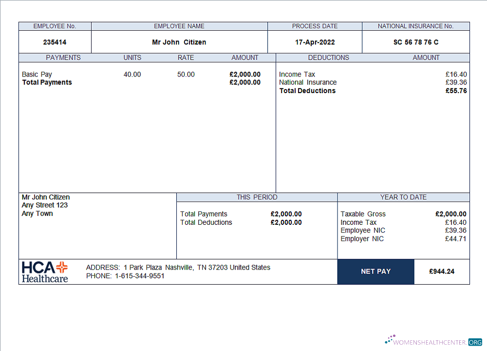Open the EMPLOYEE No. header cell
Image resolution: width=487 pixels, height=351 pixels.
pyautogui.click(x=55, y=26)
